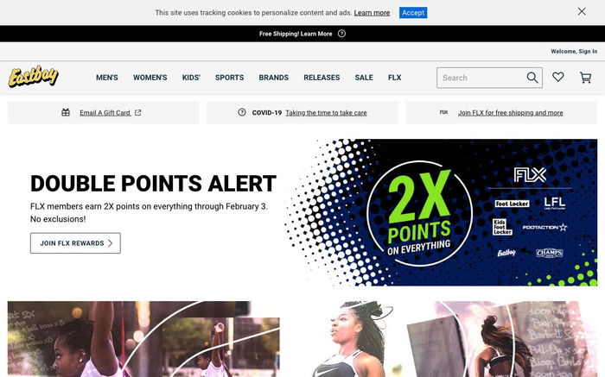Expand the Kids' navigation menu
The width and height of the screenshot is (605, 377).
click(191, 78)
